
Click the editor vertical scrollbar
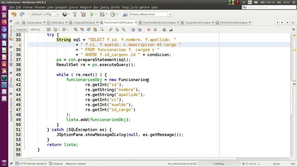tap(292, 97)
